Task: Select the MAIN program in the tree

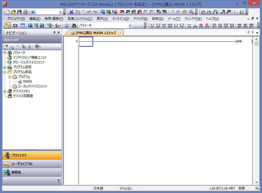Action: (27, 82)
